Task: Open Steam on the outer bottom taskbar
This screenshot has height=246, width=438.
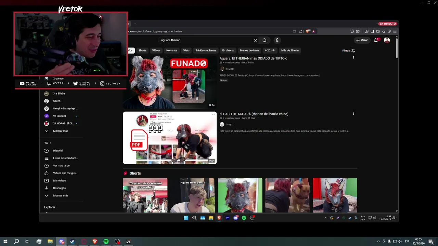Action: click(x=72, y=242)
